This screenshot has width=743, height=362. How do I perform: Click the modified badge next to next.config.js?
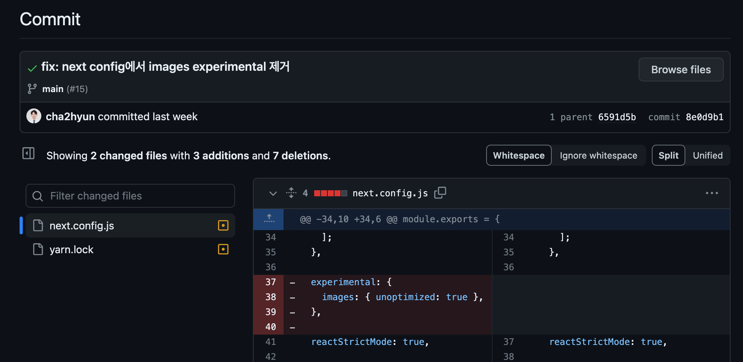pyautogui.click(x=223, y=225)
